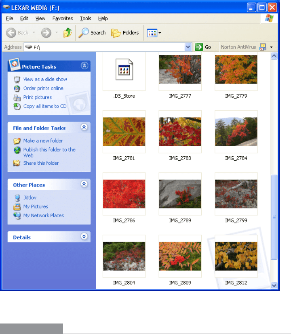Click the drive icon in address bar
This screenshot has height=334, width=291.
(29, 47)
